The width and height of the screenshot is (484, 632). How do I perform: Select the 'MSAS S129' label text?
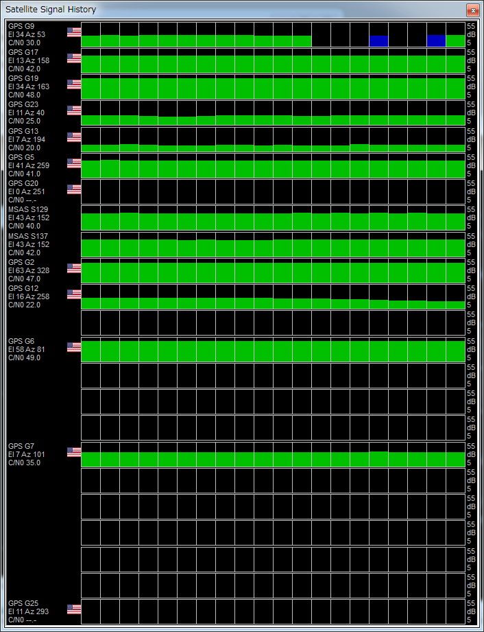(28, 209)
